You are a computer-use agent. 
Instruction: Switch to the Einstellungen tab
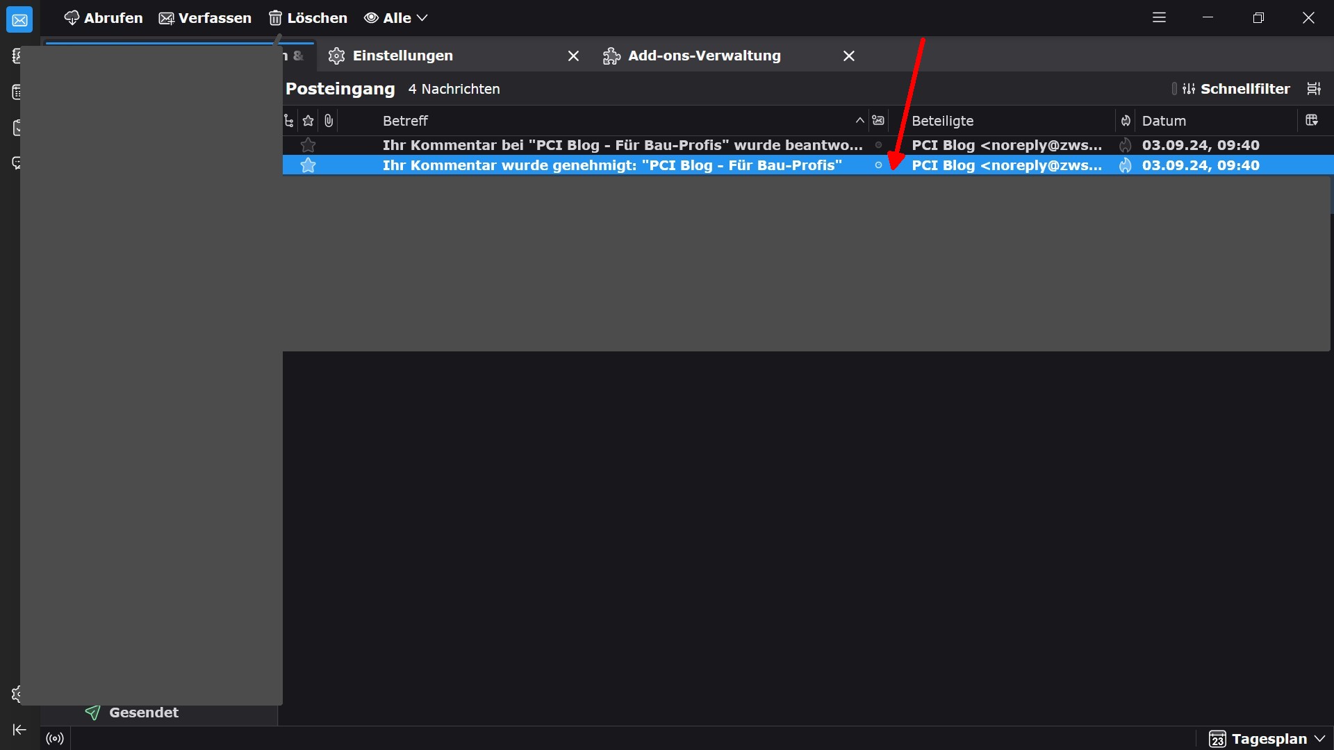pos(403,56)
